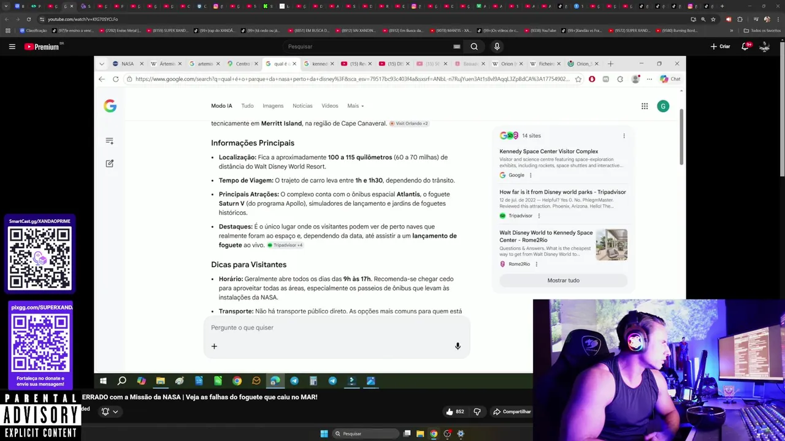Dislike the video with thumbs down

(477, 412)
